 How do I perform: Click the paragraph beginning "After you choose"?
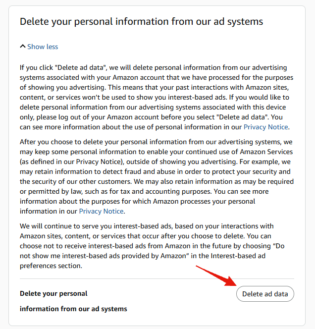[157, 176]
